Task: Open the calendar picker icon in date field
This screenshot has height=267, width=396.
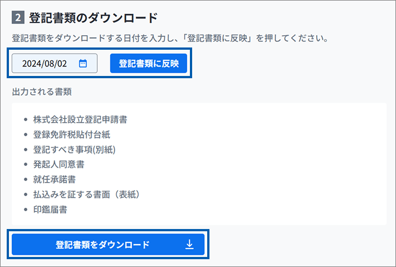Action: click(x=83, y=64)
